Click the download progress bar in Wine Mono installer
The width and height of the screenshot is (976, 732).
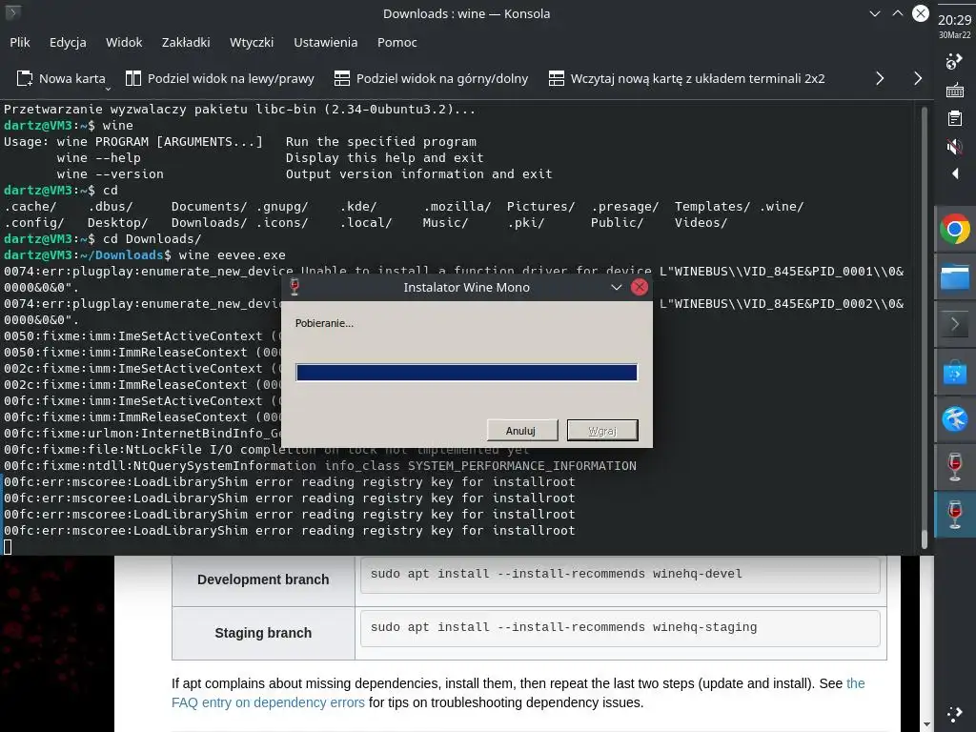pos(466,373)
